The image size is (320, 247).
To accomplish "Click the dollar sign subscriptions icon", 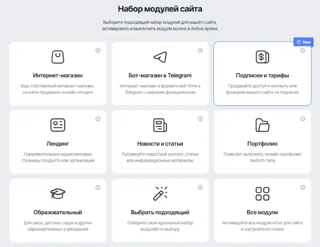I will click(x=262, y=57).
